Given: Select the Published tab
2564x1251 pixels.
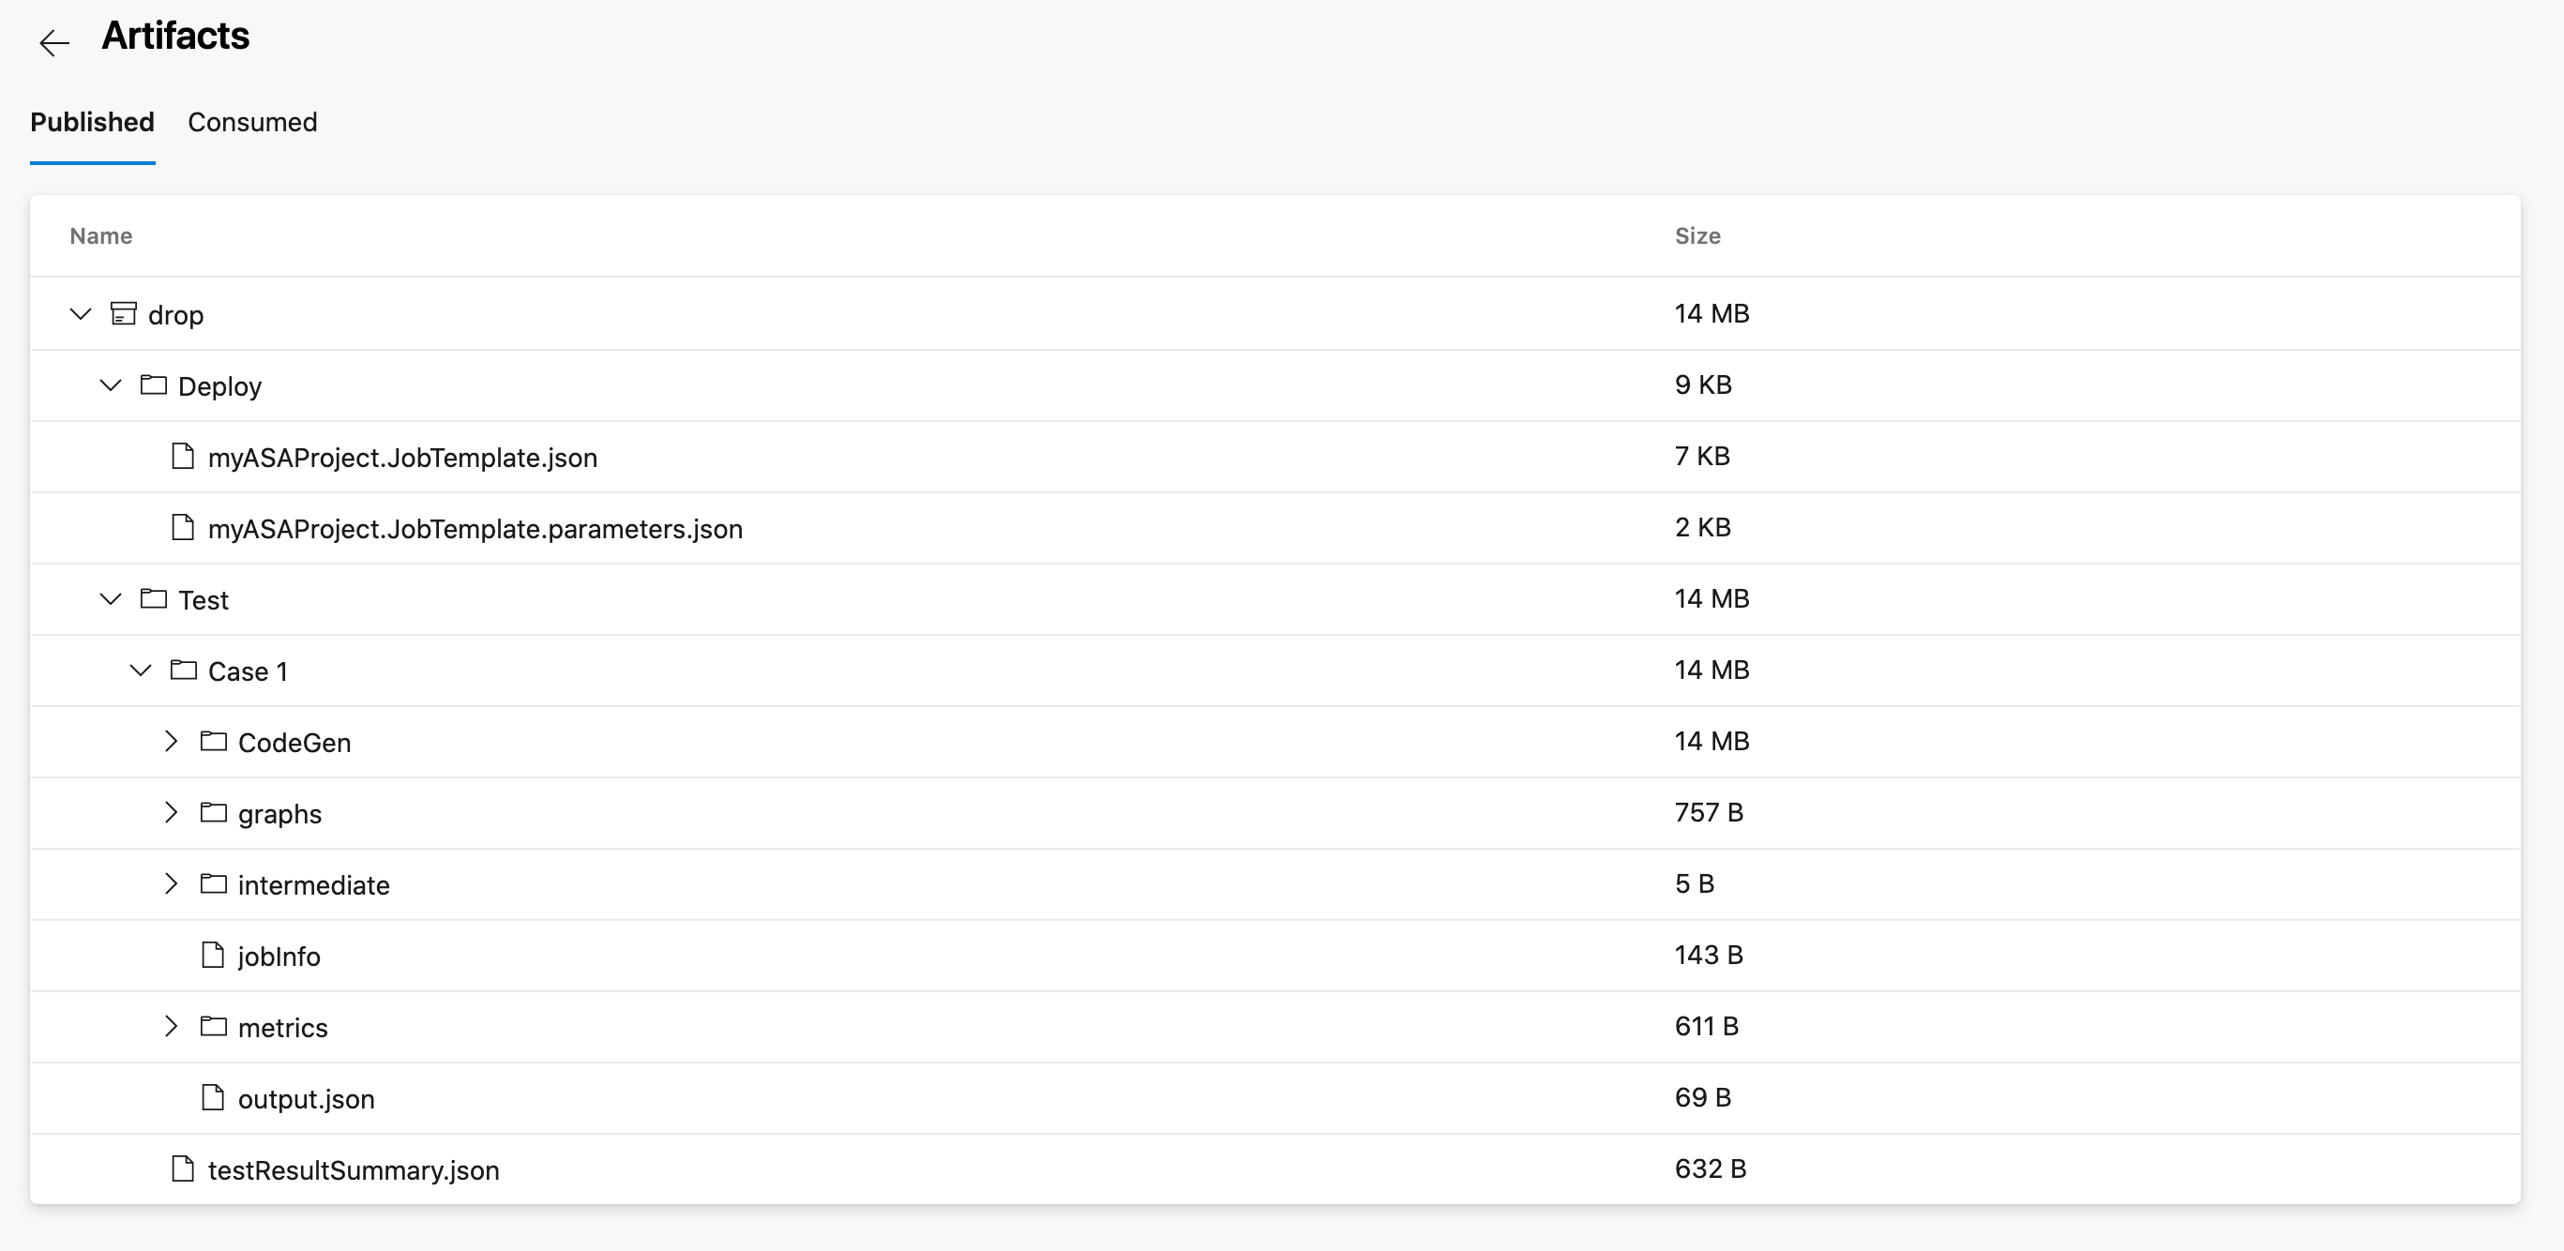Looking at the screenshot, I should pyautogui.click(x=92, y=123).
